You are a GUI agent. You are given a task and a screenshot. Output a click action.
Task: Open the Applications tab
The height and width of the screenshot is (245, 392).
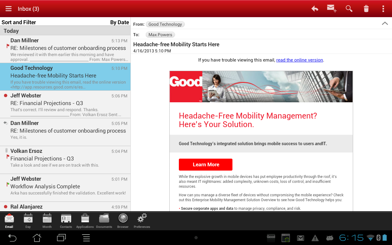click(x=85, y=221)
